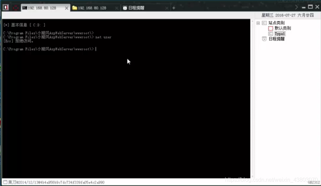Viewport: 321px width, 186px height.
Task: Click the 日程提醒 tree icon
Action: [x=264, y=39]
